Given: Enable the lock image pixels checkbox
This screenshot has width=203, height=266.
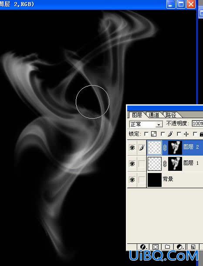Looking at the screenshot, I should 163,134.
